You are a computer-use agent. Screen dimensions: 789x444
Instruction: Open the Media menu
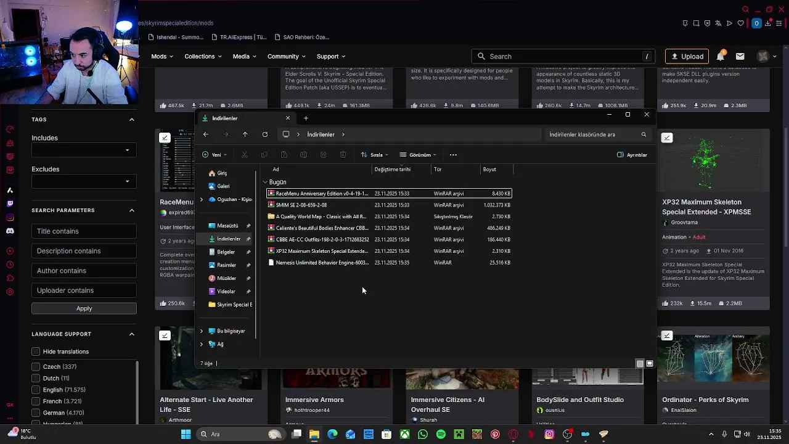pyautogui.click(x=244, y=56)
